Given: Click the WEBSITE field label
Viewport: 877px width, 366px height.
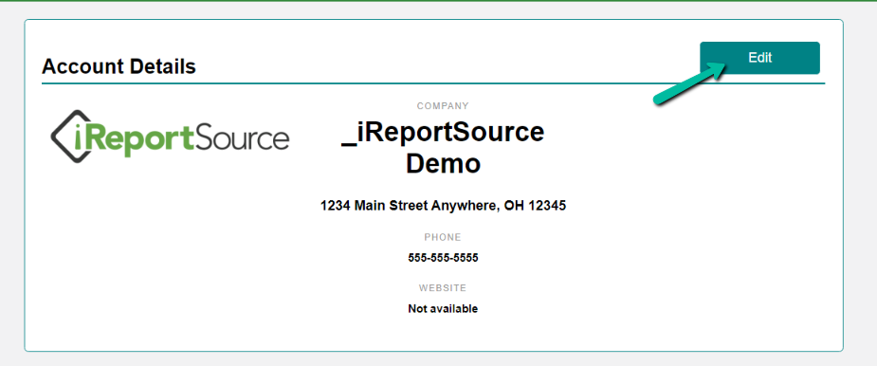Looking at the screenshot, I should [443, 288].
